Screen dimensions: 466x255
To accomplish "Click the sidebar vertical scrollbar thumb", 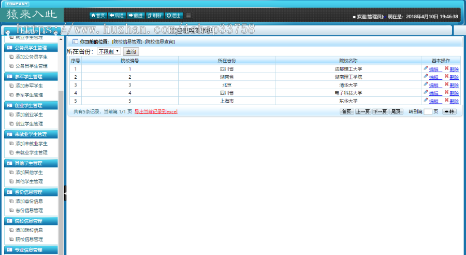I will [x=61, y=173].
